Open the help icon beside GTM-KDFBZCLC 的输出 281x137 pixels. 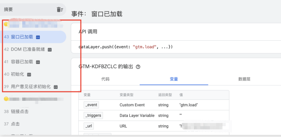(138, 67)
